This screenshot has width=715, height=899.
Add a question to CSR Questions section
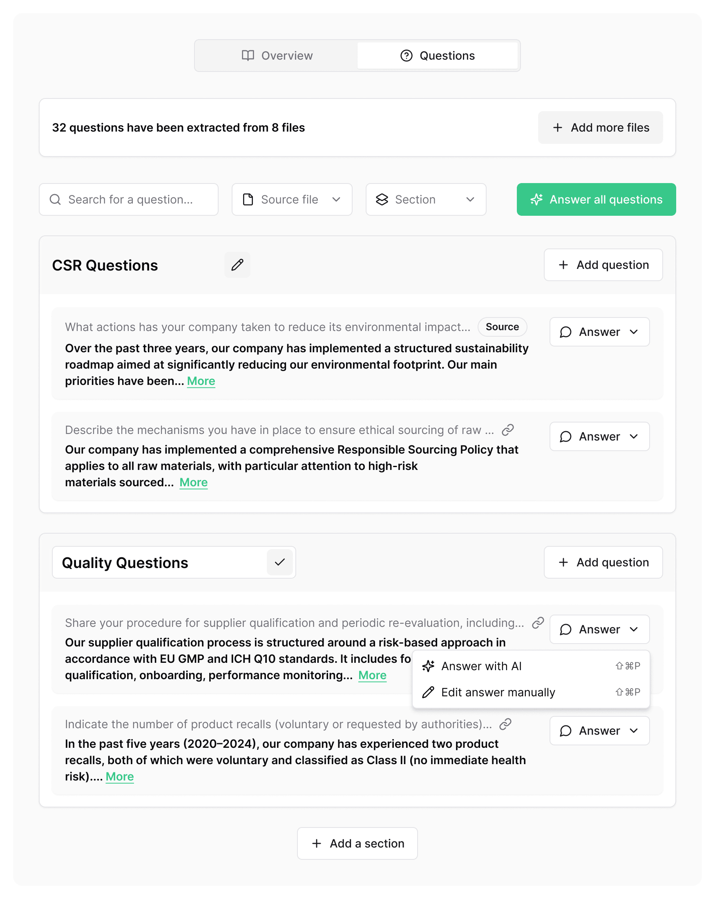click(603, 265)
